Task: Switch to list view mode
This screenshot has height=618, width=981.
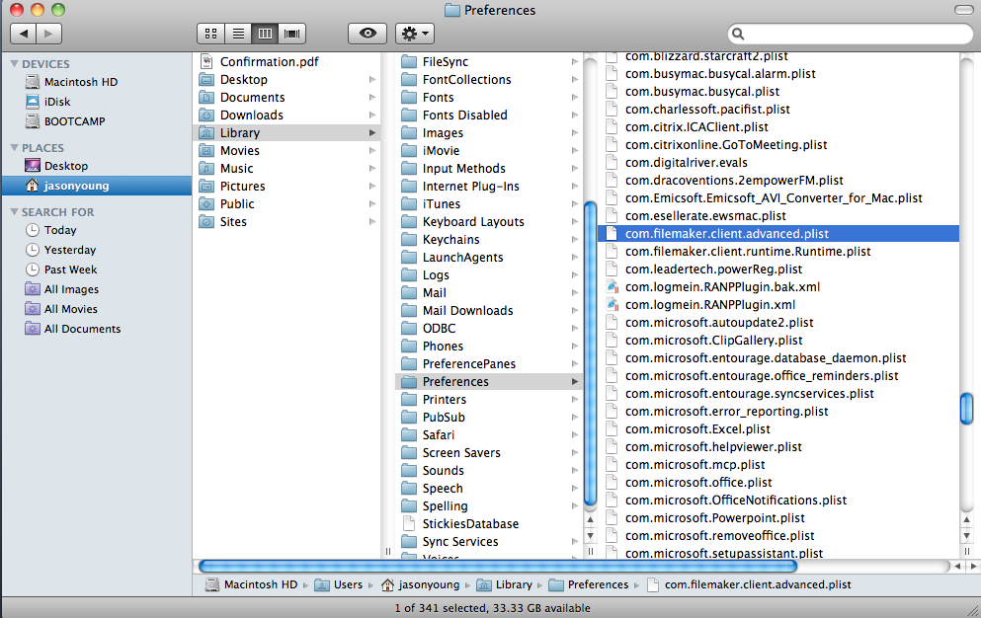Action: coord(238,34)
